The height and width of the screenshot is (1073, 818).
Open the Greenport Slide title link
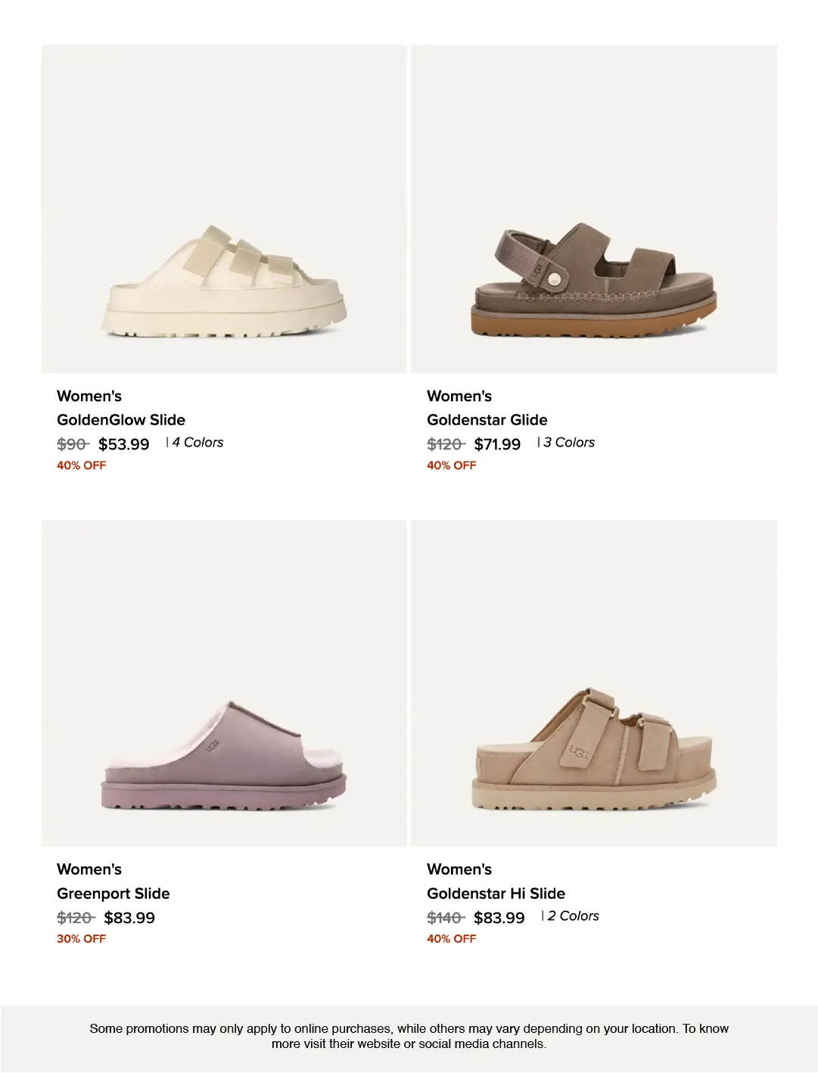tap(114, 894)
